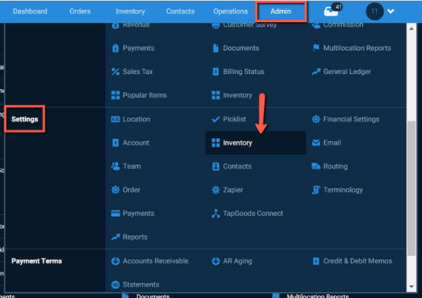
Task: Click the Routing truck icon
Action: point(316,167)
